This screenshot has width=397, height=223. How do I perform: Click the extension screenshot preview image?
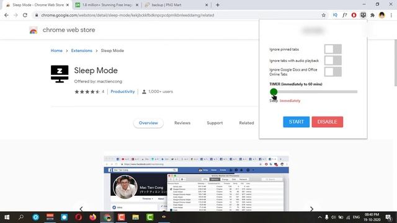click(196, 183)
